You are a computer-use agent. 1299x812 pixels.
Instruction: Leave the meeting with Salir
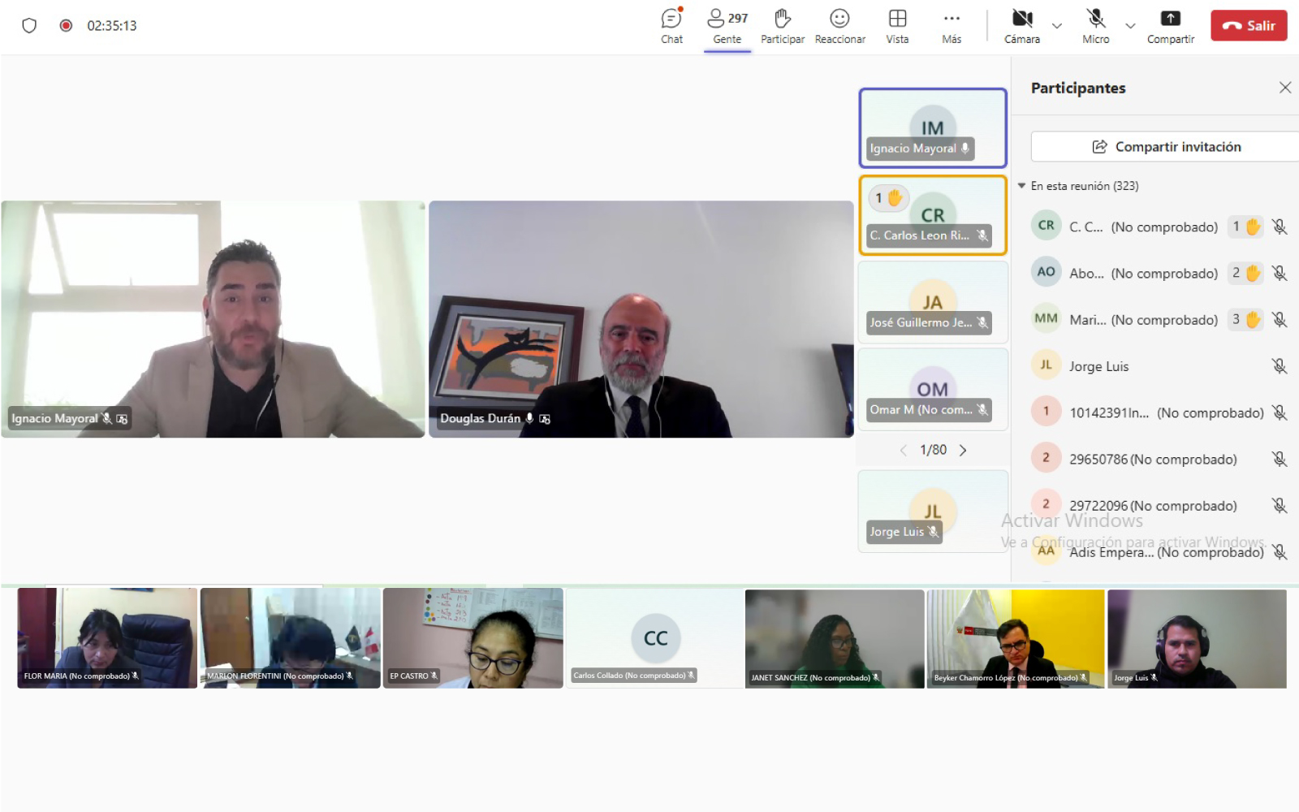(x=1249, y=25)
